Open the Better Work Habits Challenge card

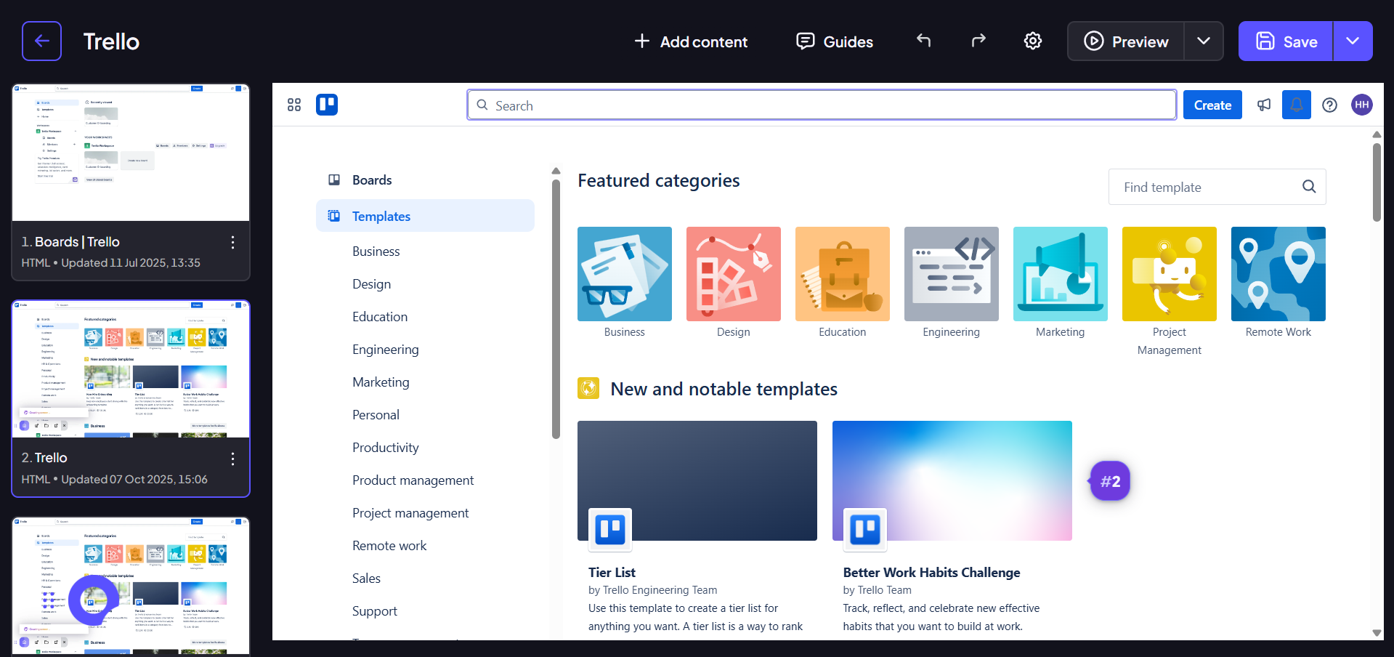pyautogui.click(x=952, y=528)
